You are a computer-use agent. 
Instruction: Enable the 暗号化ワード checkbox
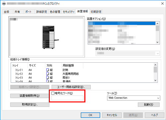pos(53,93)
